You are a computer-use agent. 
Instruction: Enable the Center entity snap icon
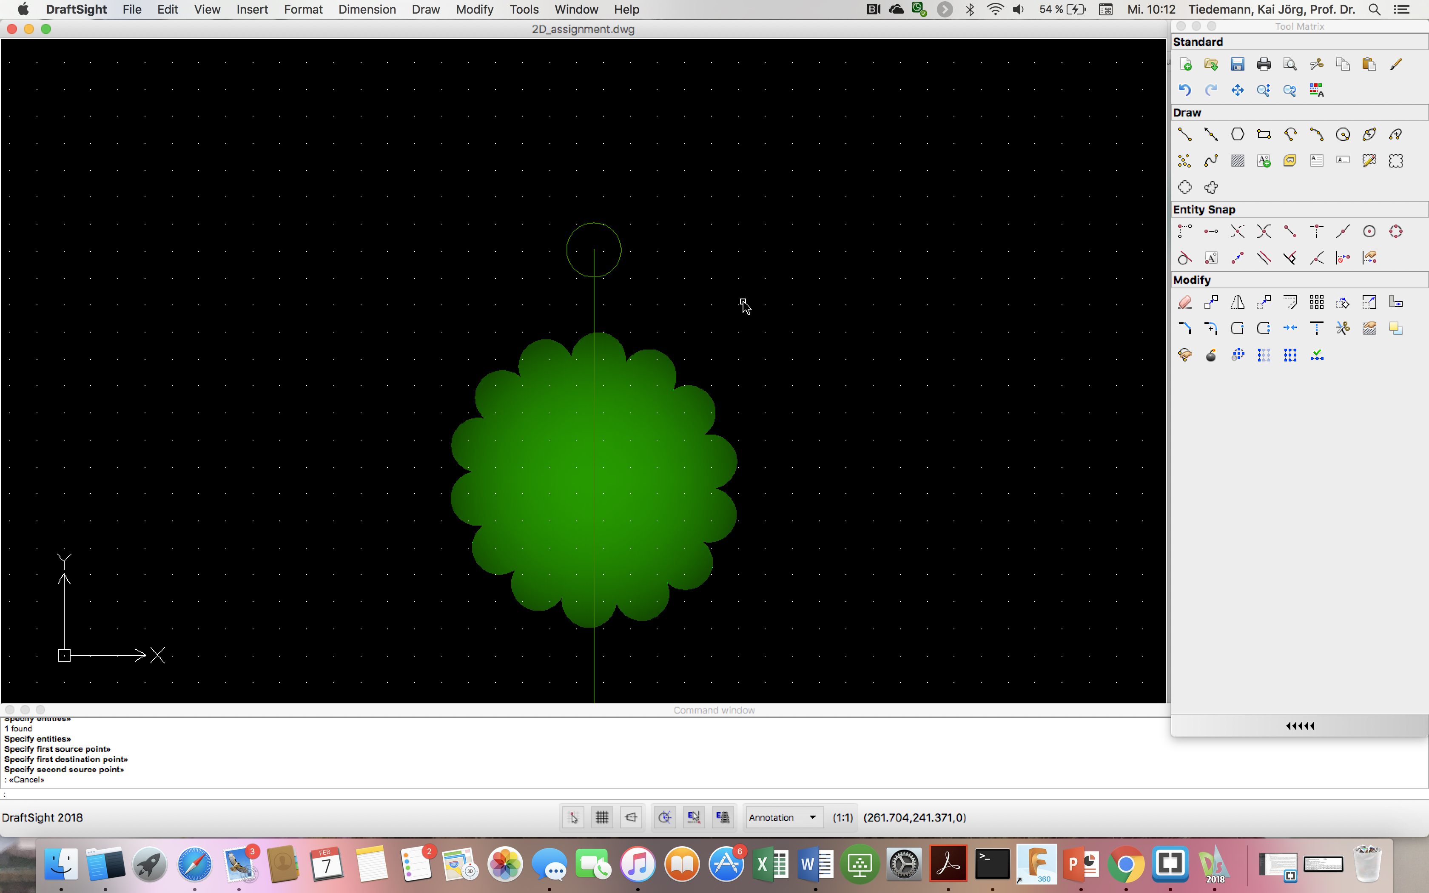1369,231
